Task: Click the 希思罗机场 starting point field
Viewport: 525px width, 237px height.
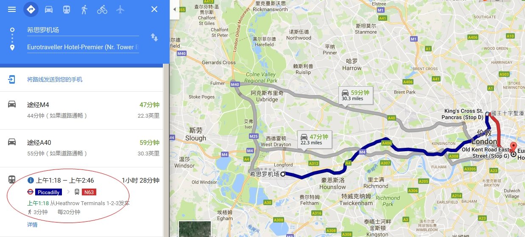Action: [83, 30]
